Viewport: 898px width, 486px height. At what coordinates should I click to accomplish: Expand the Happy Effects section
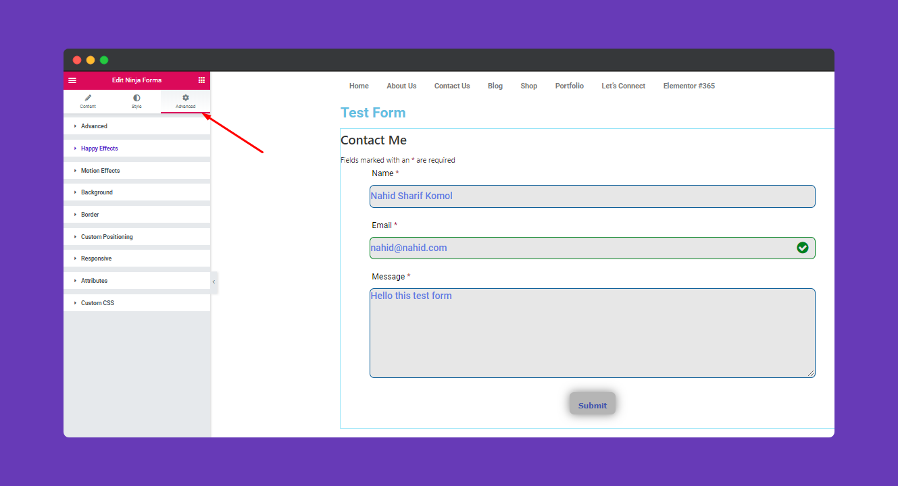[x=136, y=148]
